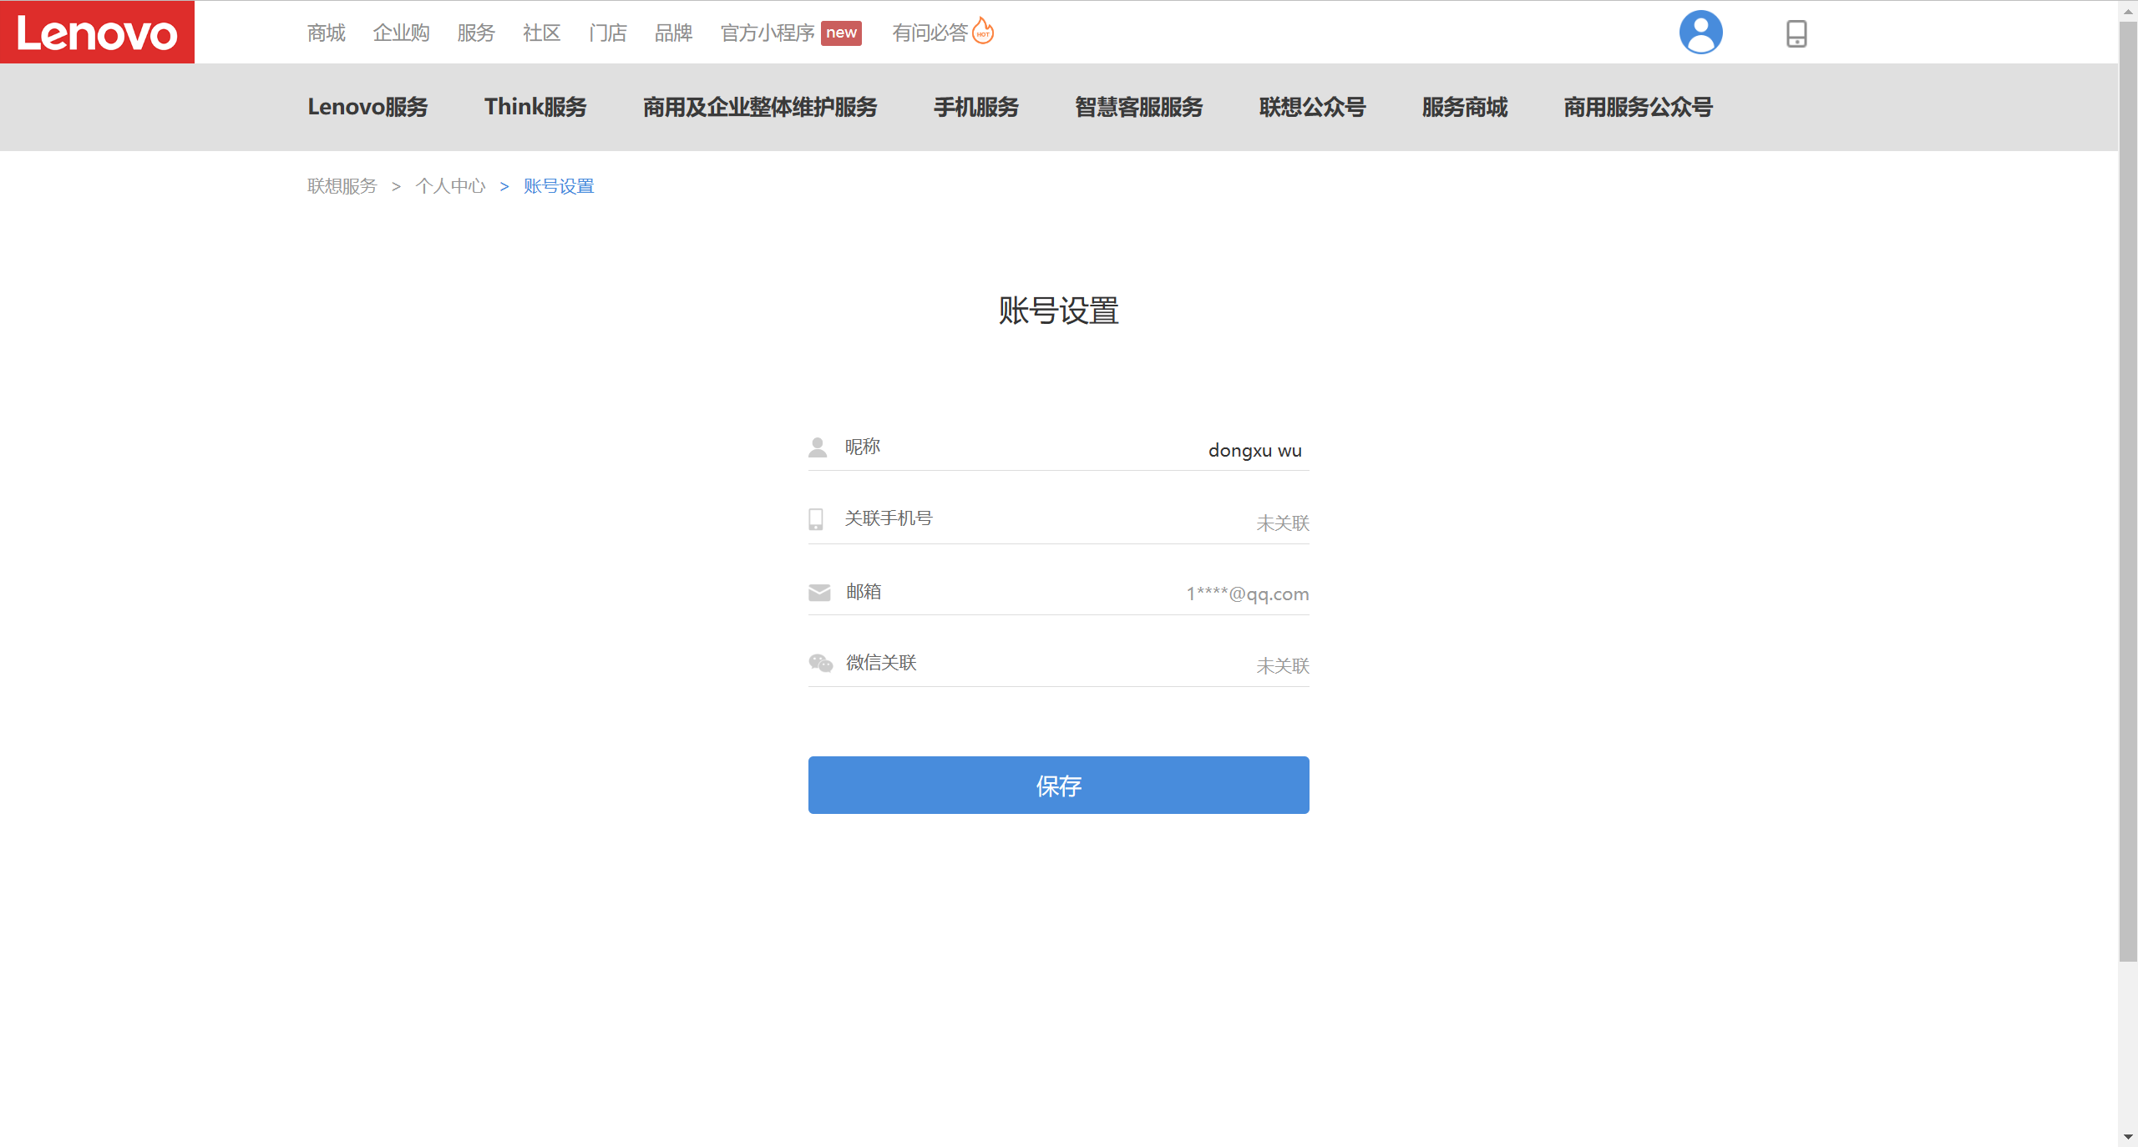The height and width of the screenshot is (1147, 2138).
Task: Go to 个人中心 breadcrumb link
Action: point(450,186)
